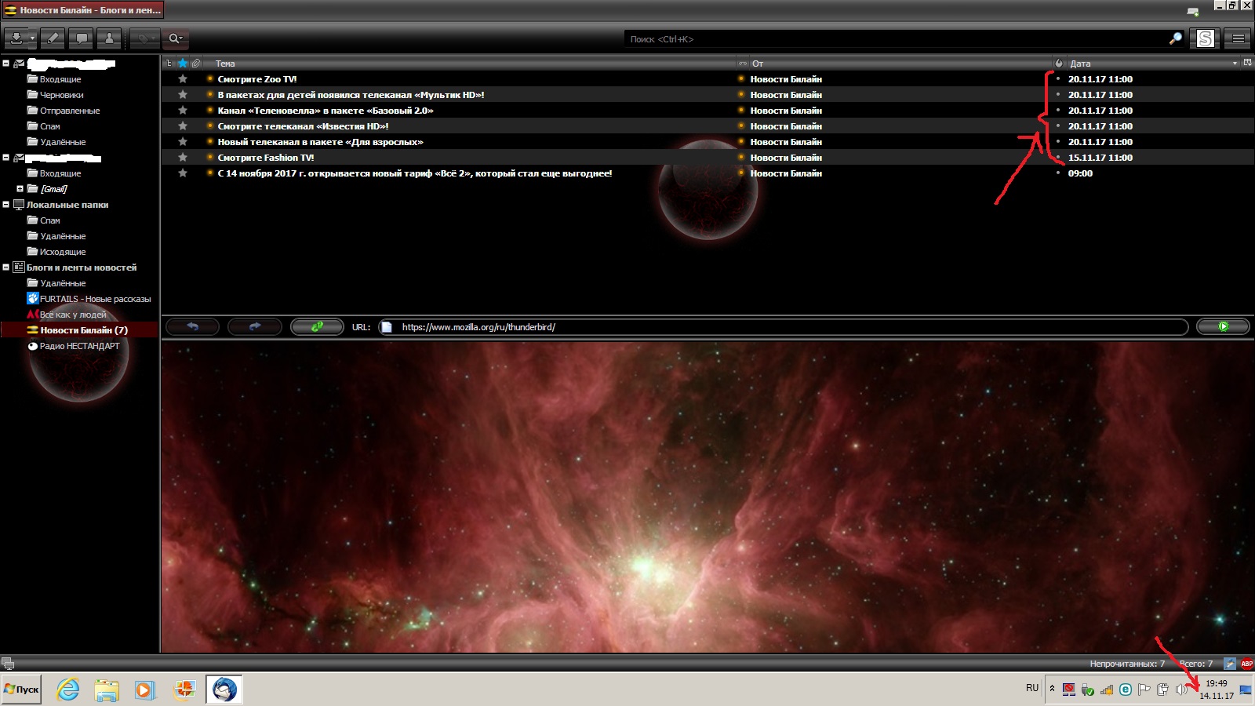Sort by the attachment column header
This screenshot has width=1255, height=706.
196,63
